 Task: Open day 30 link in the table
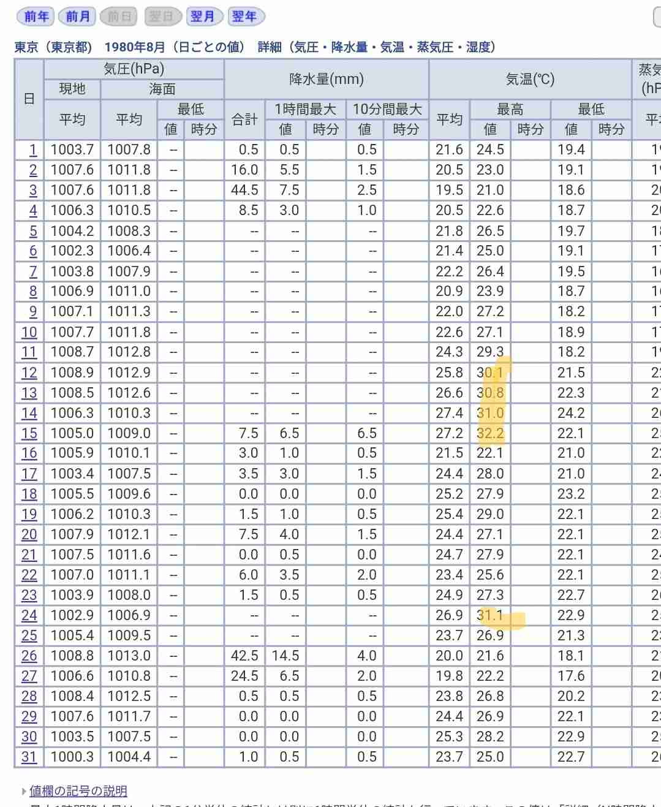29,737
